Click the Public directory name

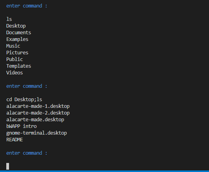coord(15,59)
